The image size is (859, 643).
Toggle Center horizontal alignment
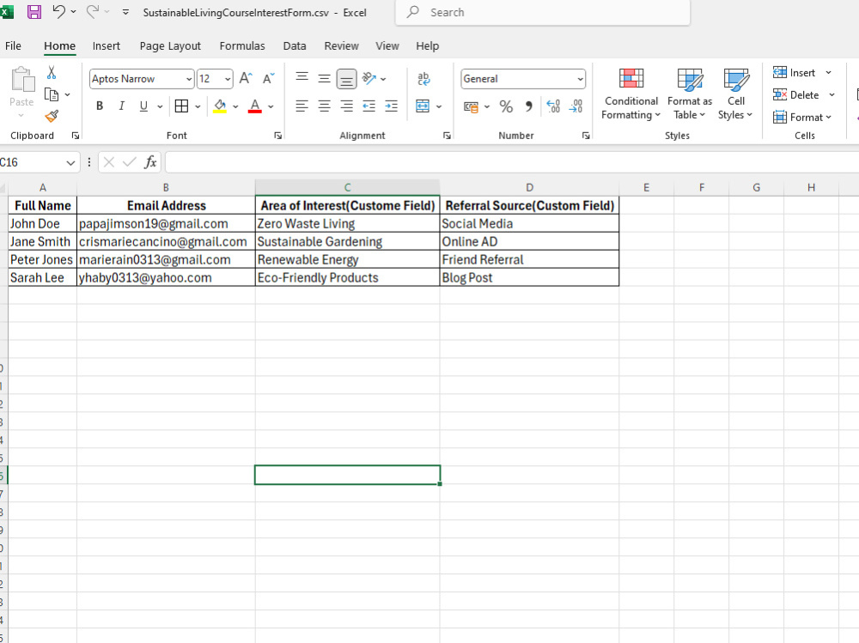[x=325, y=106]
